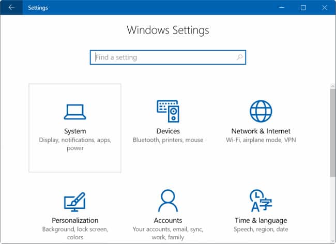Click 'Your accounts, email, sync, work, family' text
This screenshot has height=244, width=336.
point(168,233)
